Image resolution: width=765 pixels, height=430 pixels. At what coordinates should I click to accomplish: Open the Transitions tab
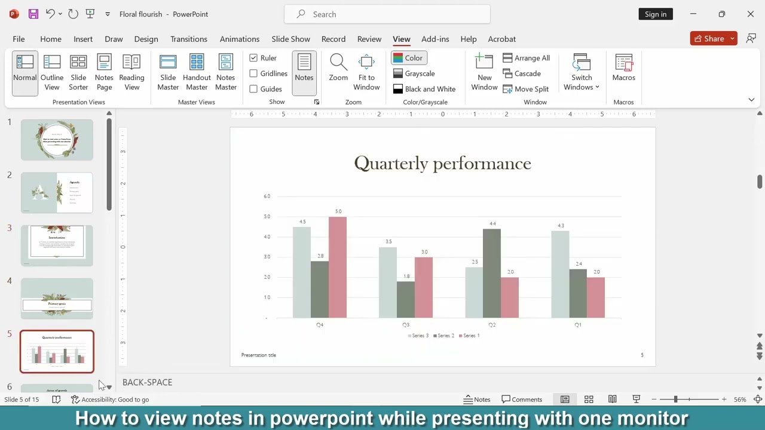pos(189,39)
